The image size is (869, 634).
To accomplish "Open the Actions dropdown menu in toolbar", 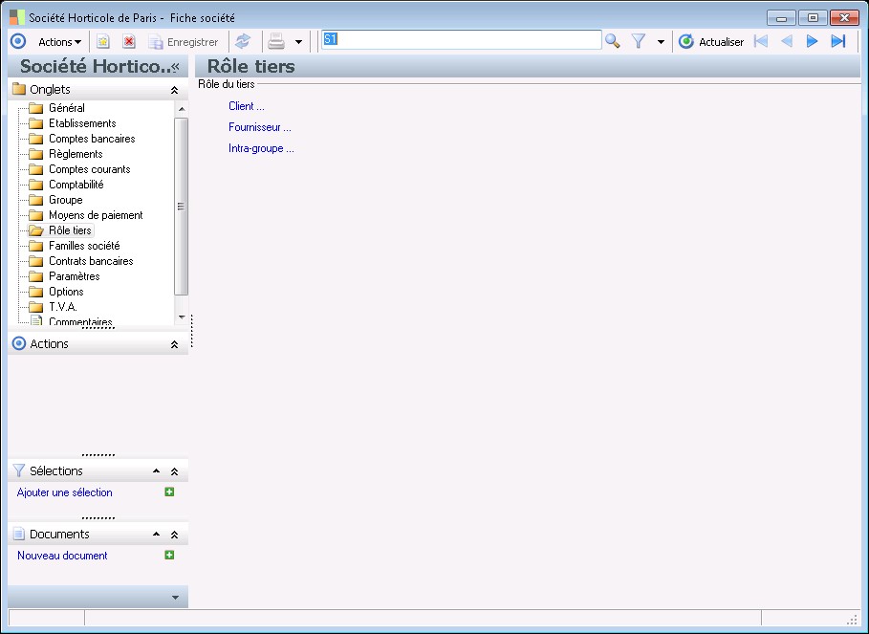I will (x=59, y=42).
